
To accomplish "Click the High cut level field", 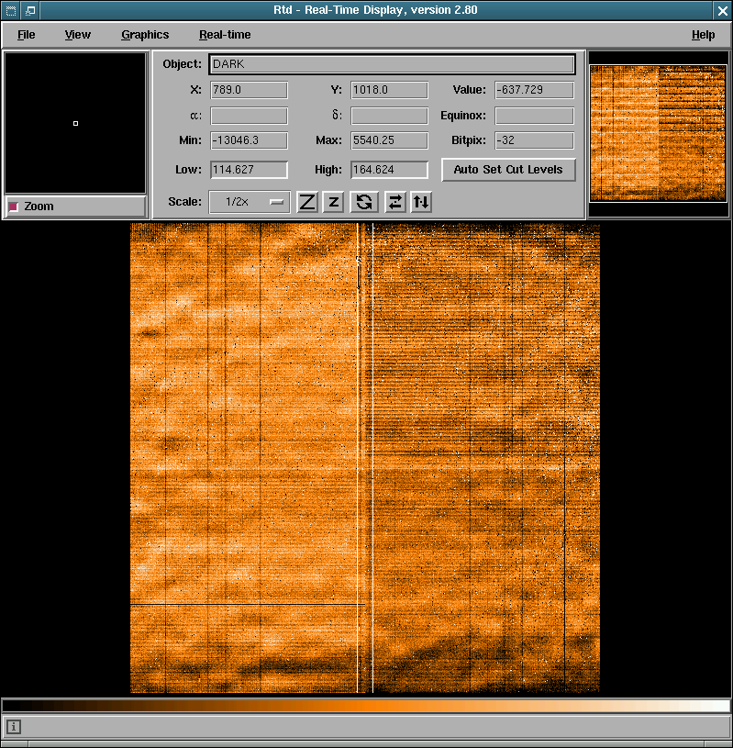I will click(389, 170).
